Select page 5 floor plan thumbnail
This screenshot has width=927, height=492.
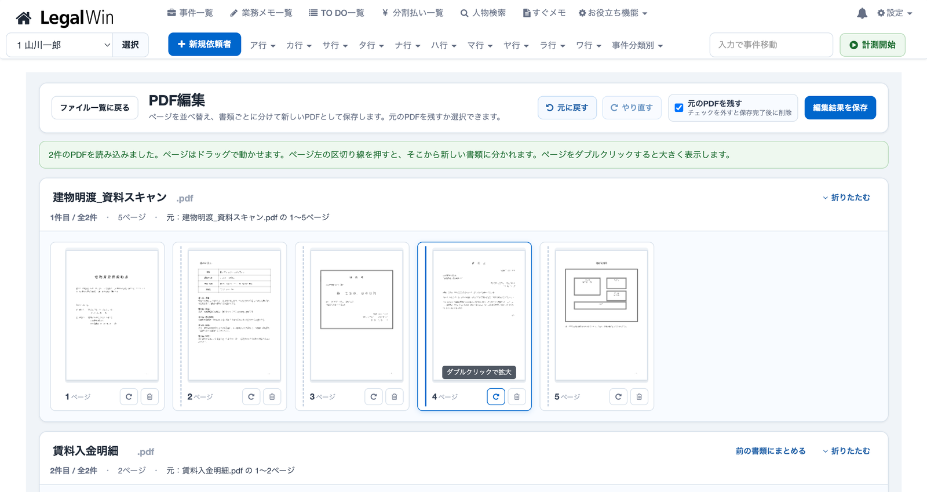[x=601, y=315]
